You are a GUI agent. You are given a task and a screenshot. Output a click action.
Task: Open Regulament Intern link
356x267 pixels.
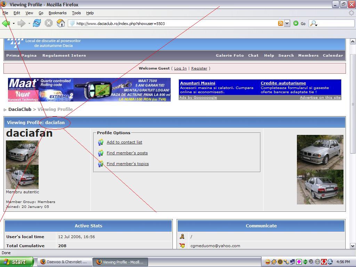(64, 55)
